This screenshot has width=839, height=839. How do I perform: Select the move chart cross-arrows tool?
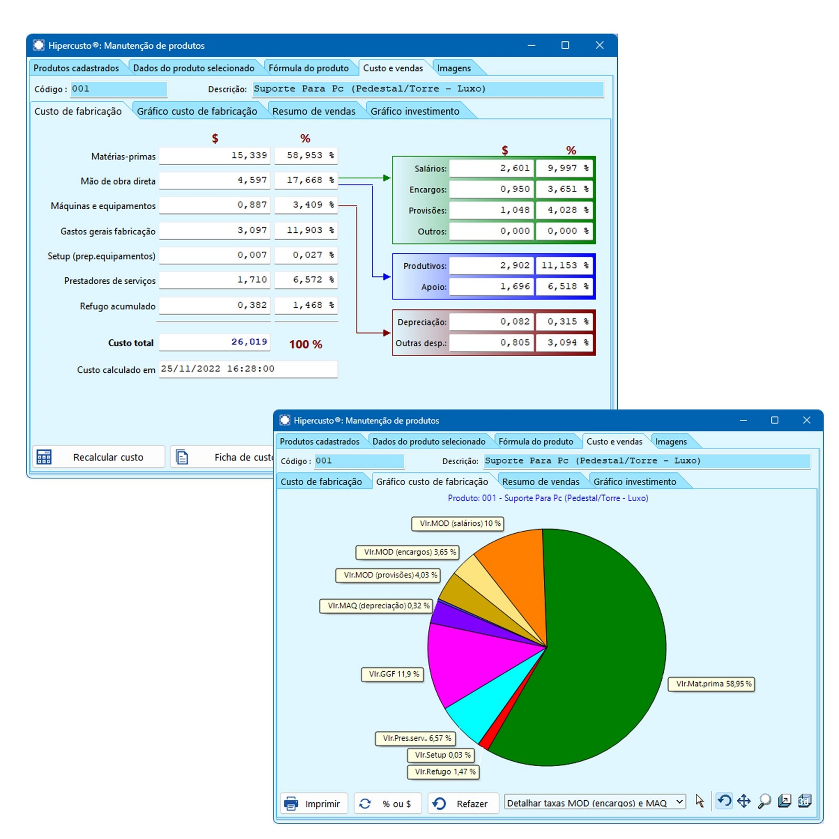pos(744,801)
